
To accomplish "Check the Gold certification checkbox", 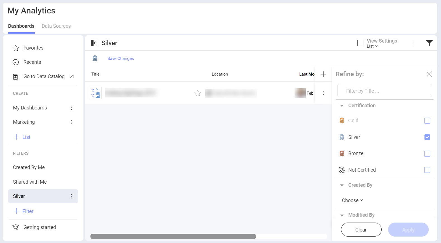I will tap(427, 121).
